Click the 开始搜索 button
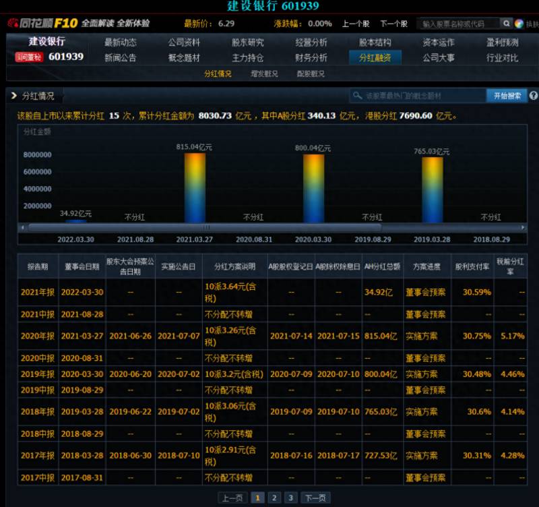The width and height of the screenshot is (539, 507). (x=507, y=96)
